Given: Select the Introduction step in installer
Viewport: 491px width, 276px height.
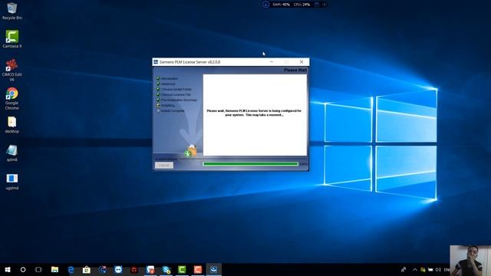Looking at the screenshot, I should pos(170,78).
